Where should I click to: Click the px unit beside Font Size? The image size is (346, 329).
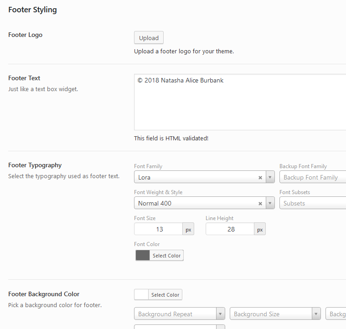tap(188, 230)
